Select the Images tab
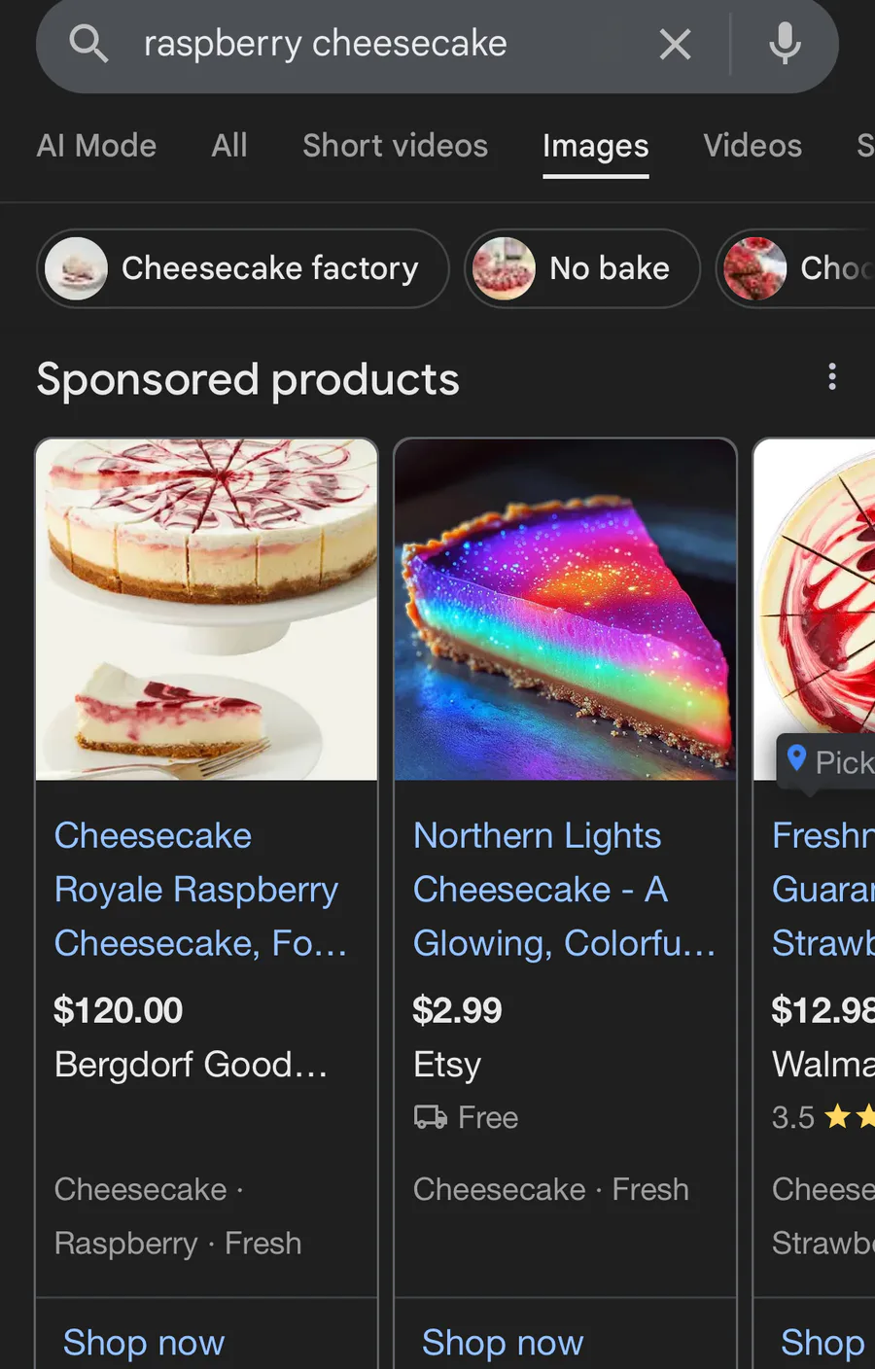 (x=595, y=146)
